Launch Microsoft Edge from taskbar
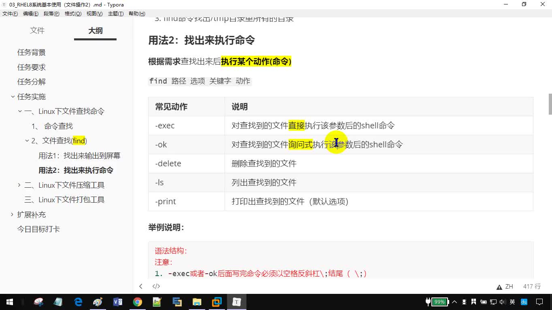The image size is (552, 310). pos(78,302)
